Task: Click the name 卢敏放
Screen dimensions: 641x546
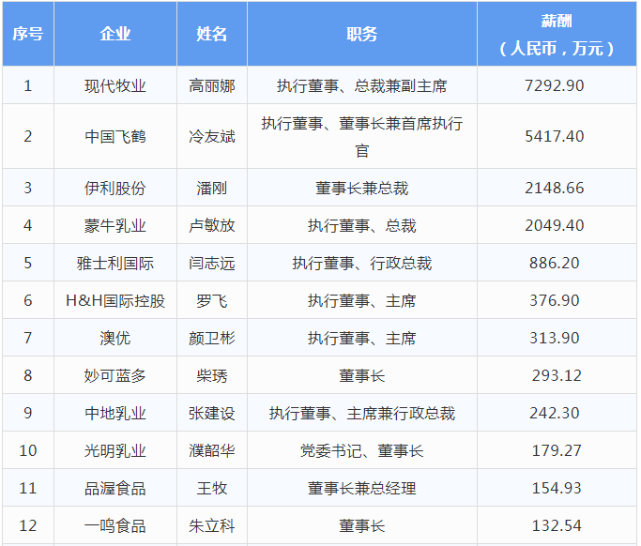Action: tap(212, 225)
